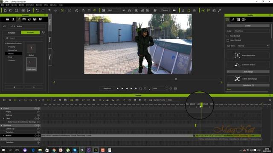This screenshot has width=273, height=153.
Task: Click the Project Settings list icon in toolbar
Action: [214, 10]
